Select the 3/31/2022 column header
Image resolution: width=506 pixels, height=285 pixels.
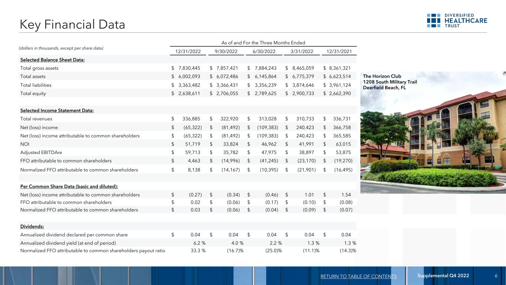pos(301,51)
